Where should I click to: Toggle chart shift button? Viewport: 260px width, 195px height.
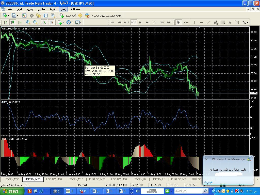[51, 22]
